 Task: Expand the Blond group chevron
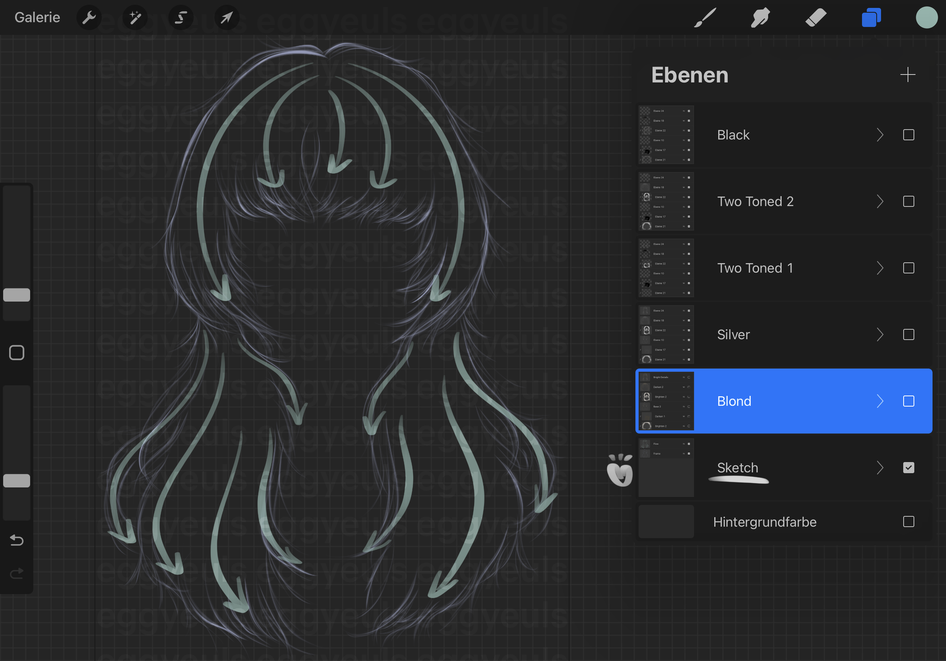pyautogui.click(x=880, y=401)
